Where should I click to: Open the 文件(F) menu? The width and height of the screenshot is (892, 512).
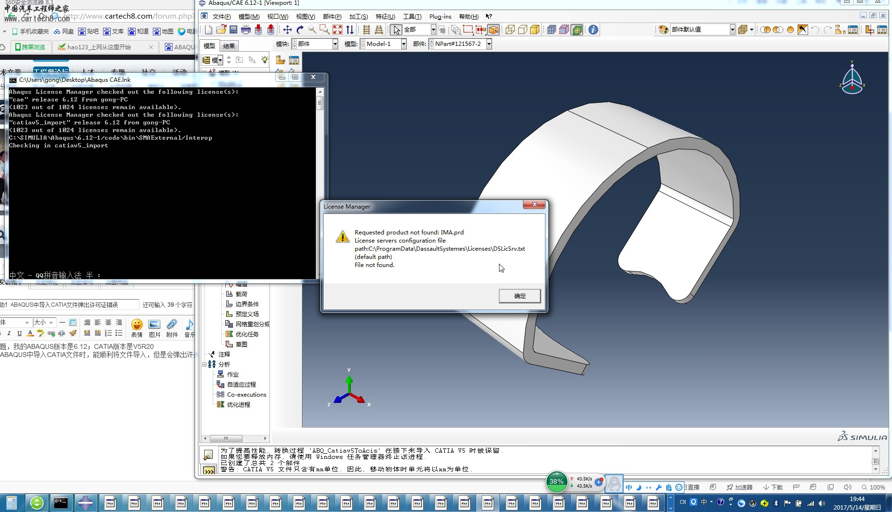(221, 16)
